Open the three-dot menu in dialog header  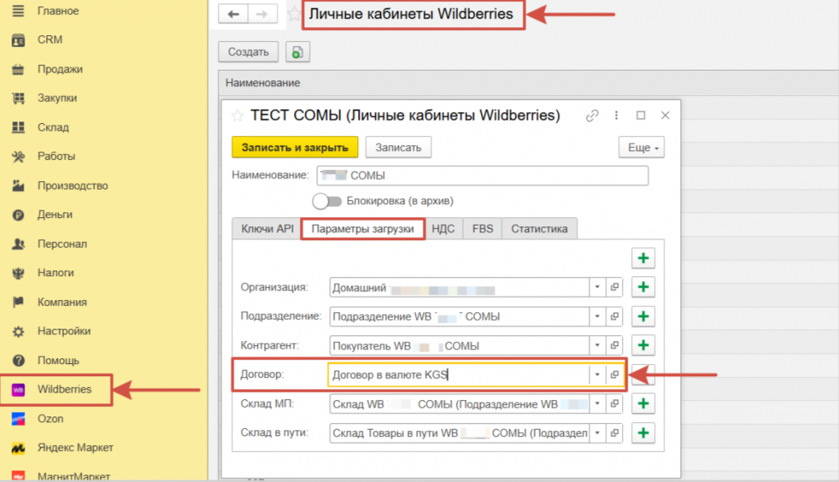616,116
